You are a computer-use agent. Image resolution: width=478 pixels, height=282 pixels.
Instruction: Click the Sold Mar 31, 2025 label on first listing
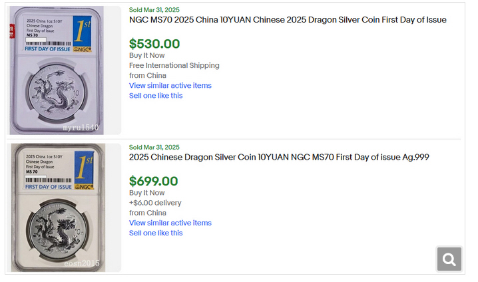(154, 9)
